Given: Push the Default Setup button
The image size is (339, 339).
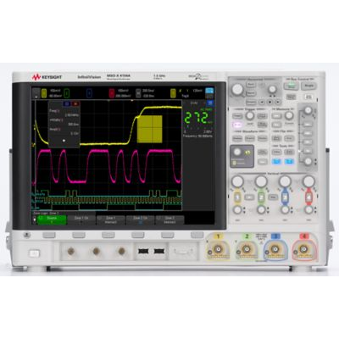Looking at the screenshot, I should coord(291,97).
